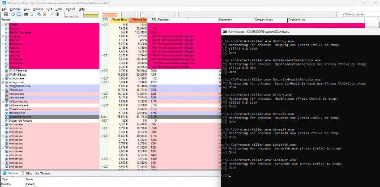Viewport: 380px width, 187px height.
Task: Click the Refresh Now toolbar icon
Action: point(13,14)
